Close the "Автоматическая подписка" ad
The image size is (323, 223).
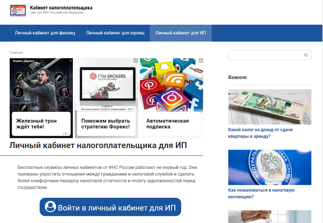point(201,60)
